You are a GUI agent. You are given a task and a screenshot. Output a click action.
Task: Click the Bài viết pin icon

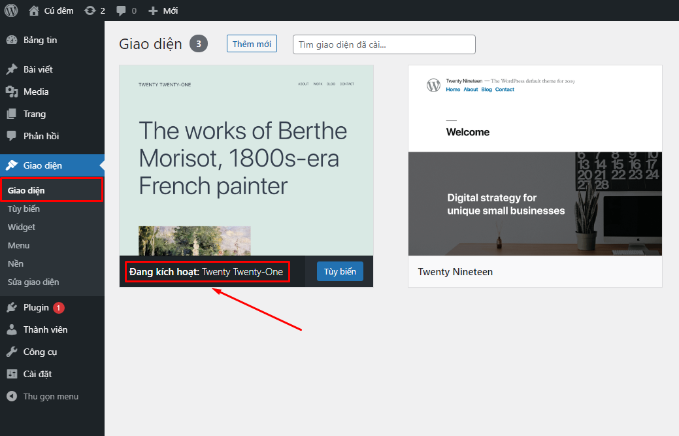point(12,69)
